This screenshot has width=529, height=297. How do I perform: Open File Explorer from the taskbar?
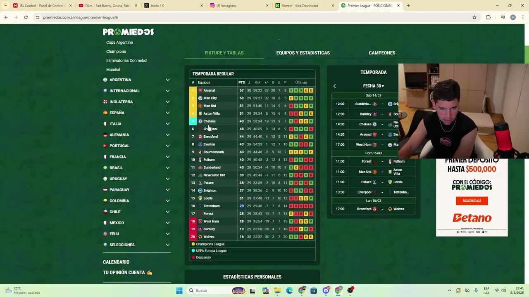click(x=277, y=290)
